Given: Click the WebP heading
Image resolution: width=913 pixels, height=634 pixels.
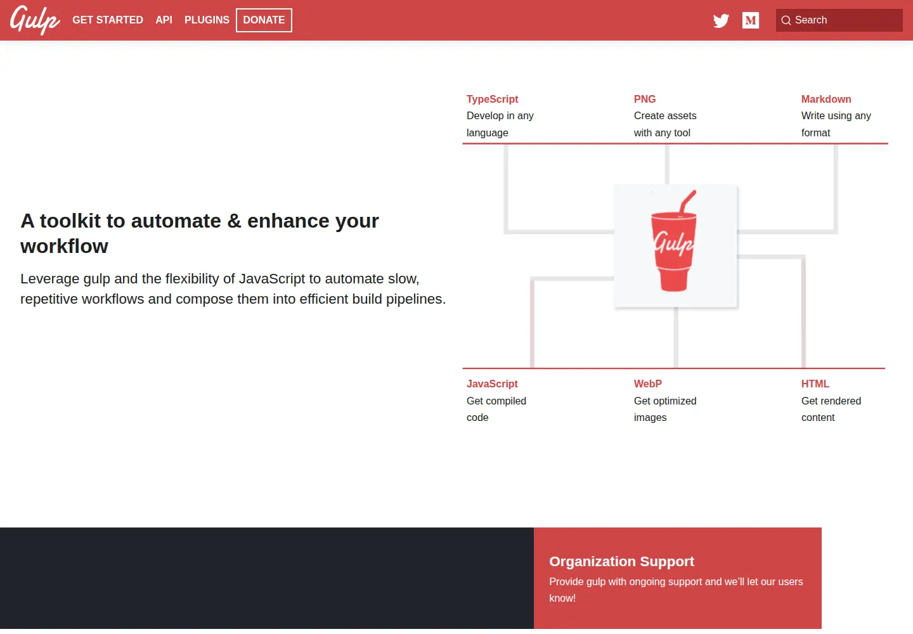Looking at the screenshot, I should [x=648, y=384].
